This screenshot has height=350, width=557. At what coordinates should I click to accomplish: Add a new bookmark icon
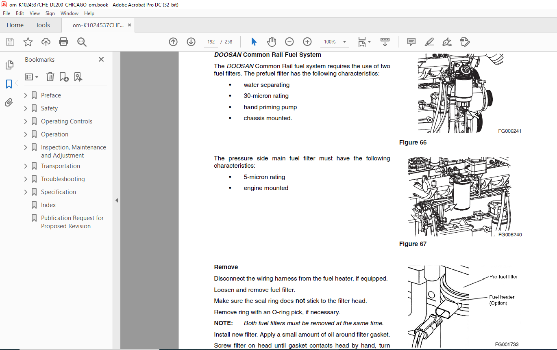tap(64, 77)
